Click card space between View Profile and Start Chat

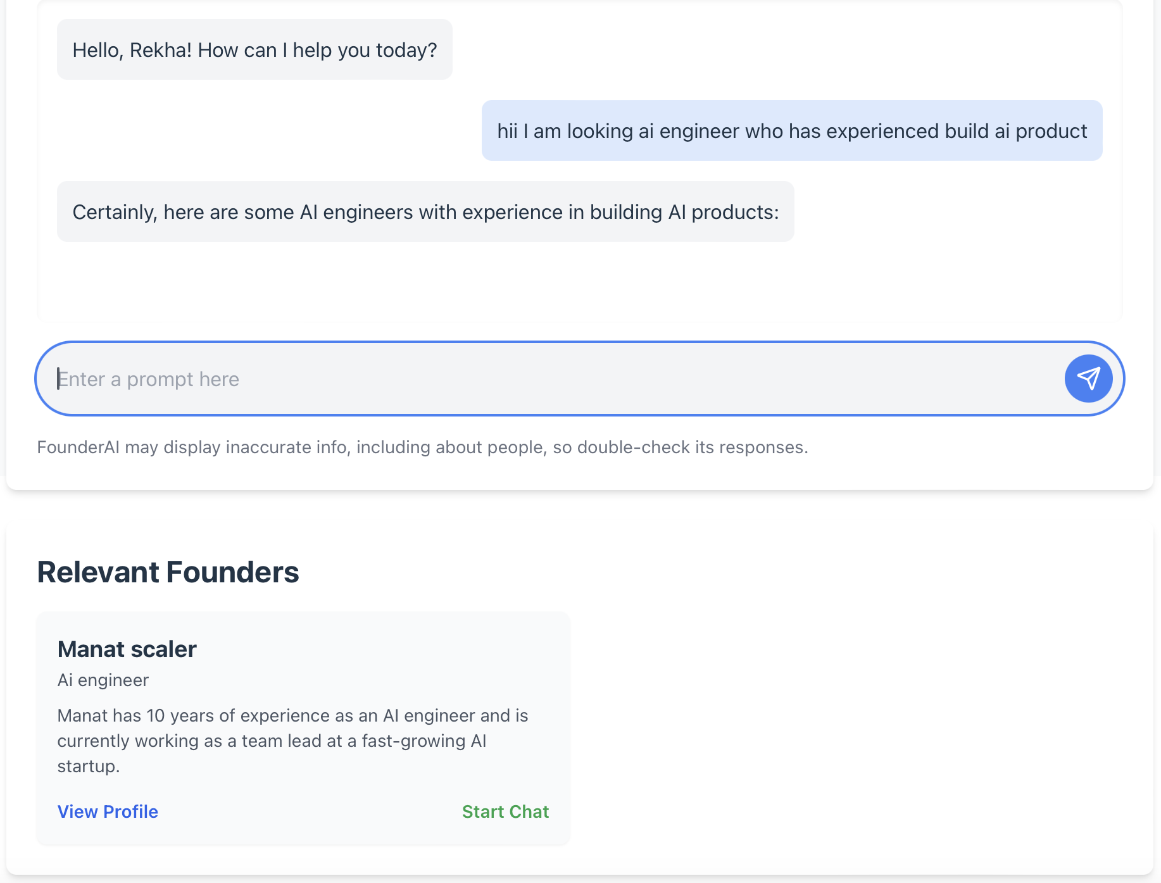(310, 811)
